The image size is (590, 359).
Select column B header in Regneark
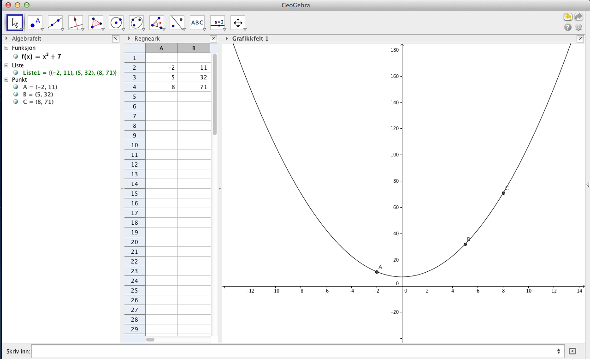coord(194,48)
